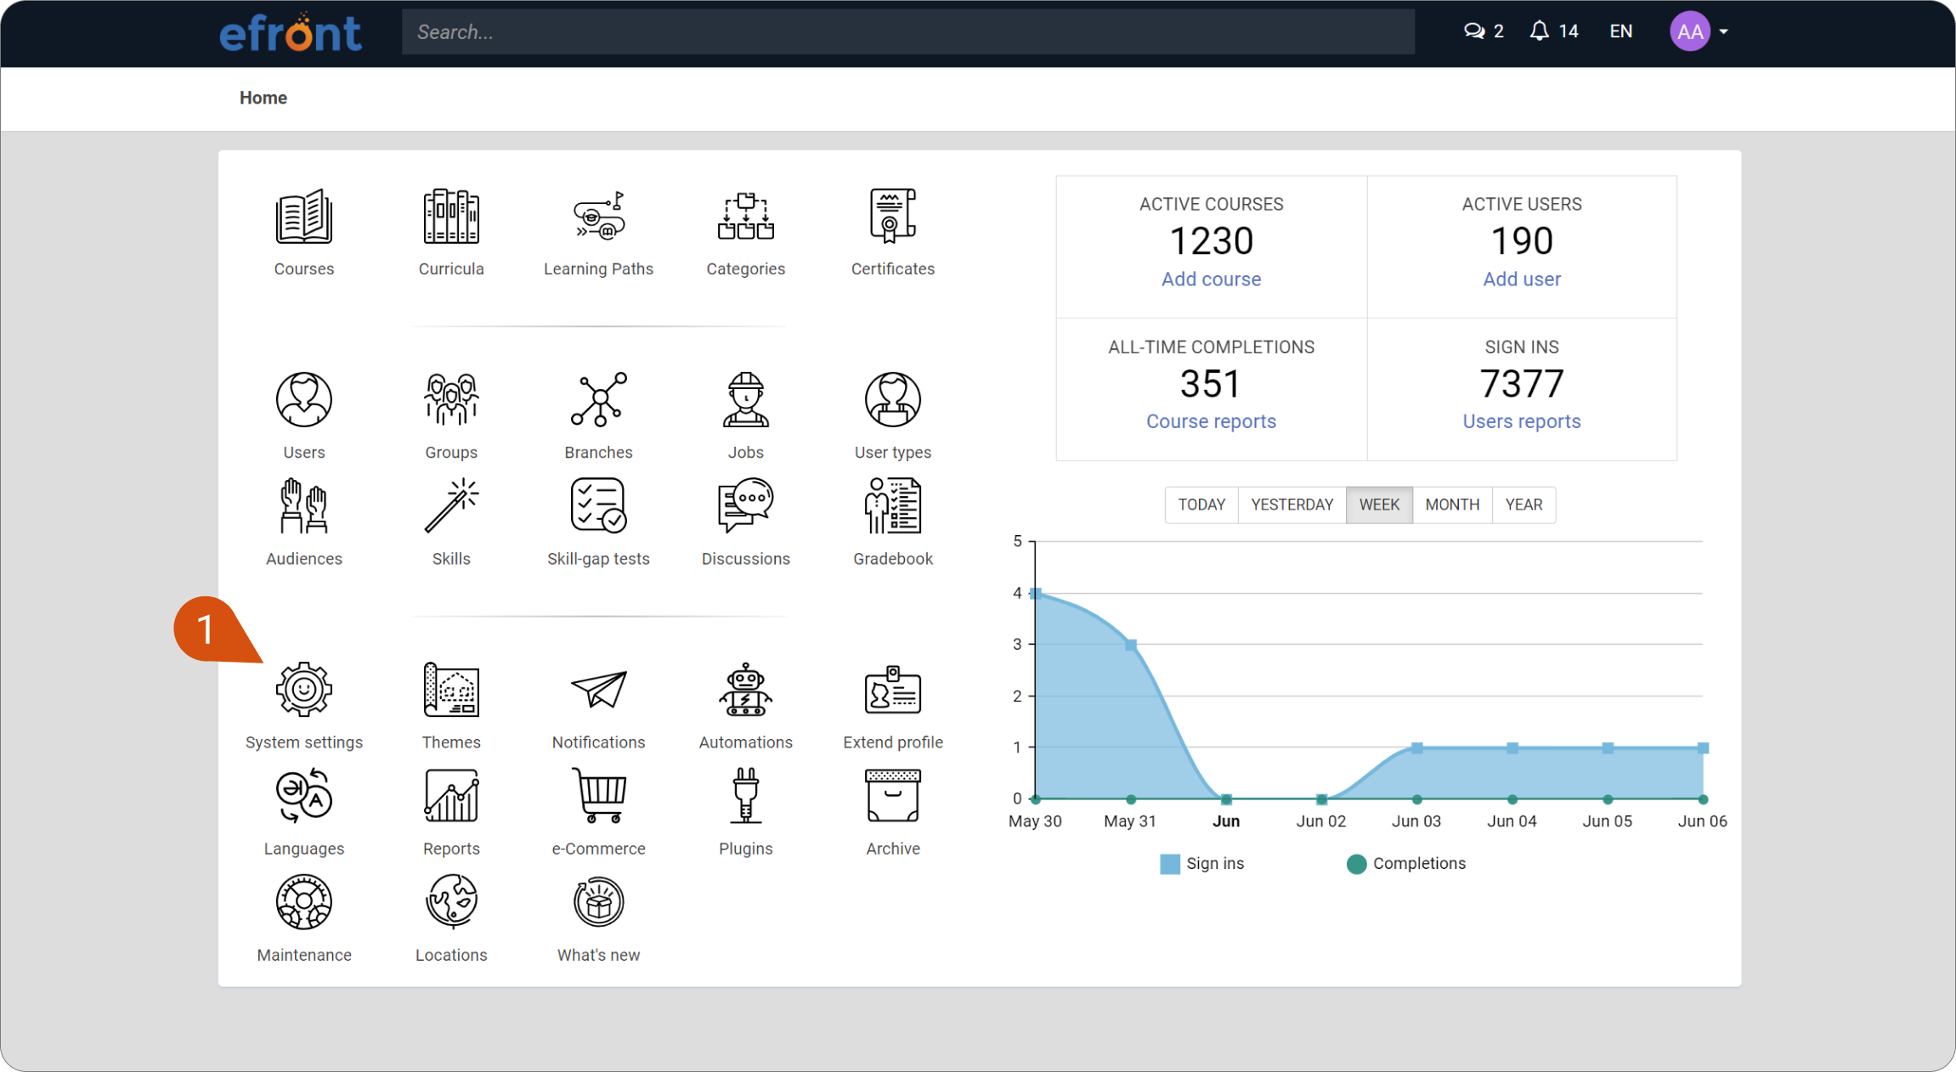Image resolution: width=1956 pixels, height=1072 pixels.
Task: Click the May 31 sign-ins data point
Action: pos(1131,645)
